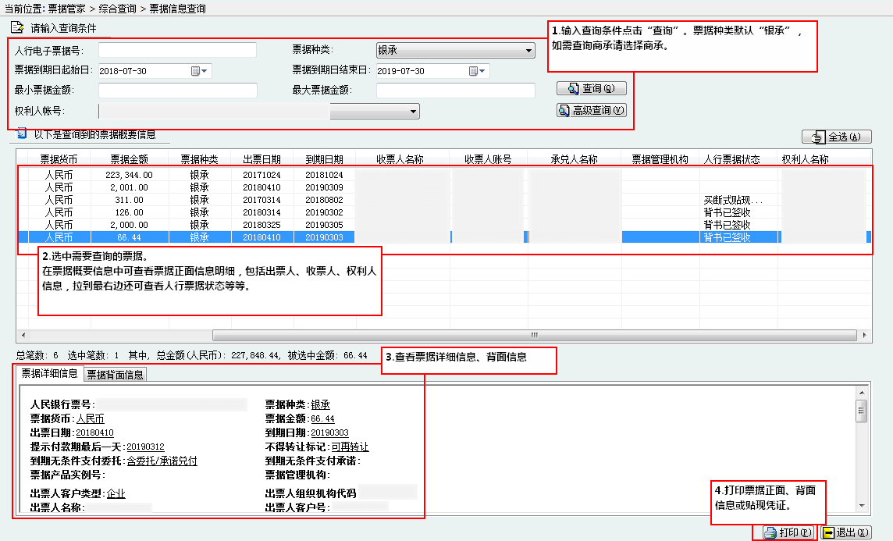Screen dimensions: 893x541
Task: Click the calendar icon for end due date
Action: [x=473, y=71]
